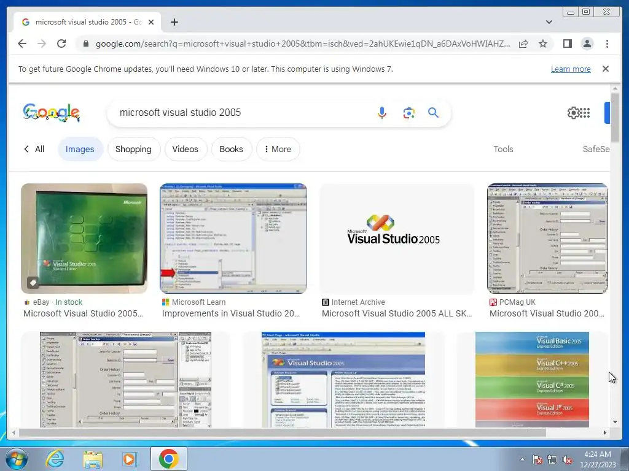This screenshot has width=629, height=471.
Task: Open PCMag UK source link
Action: (513, 302)
